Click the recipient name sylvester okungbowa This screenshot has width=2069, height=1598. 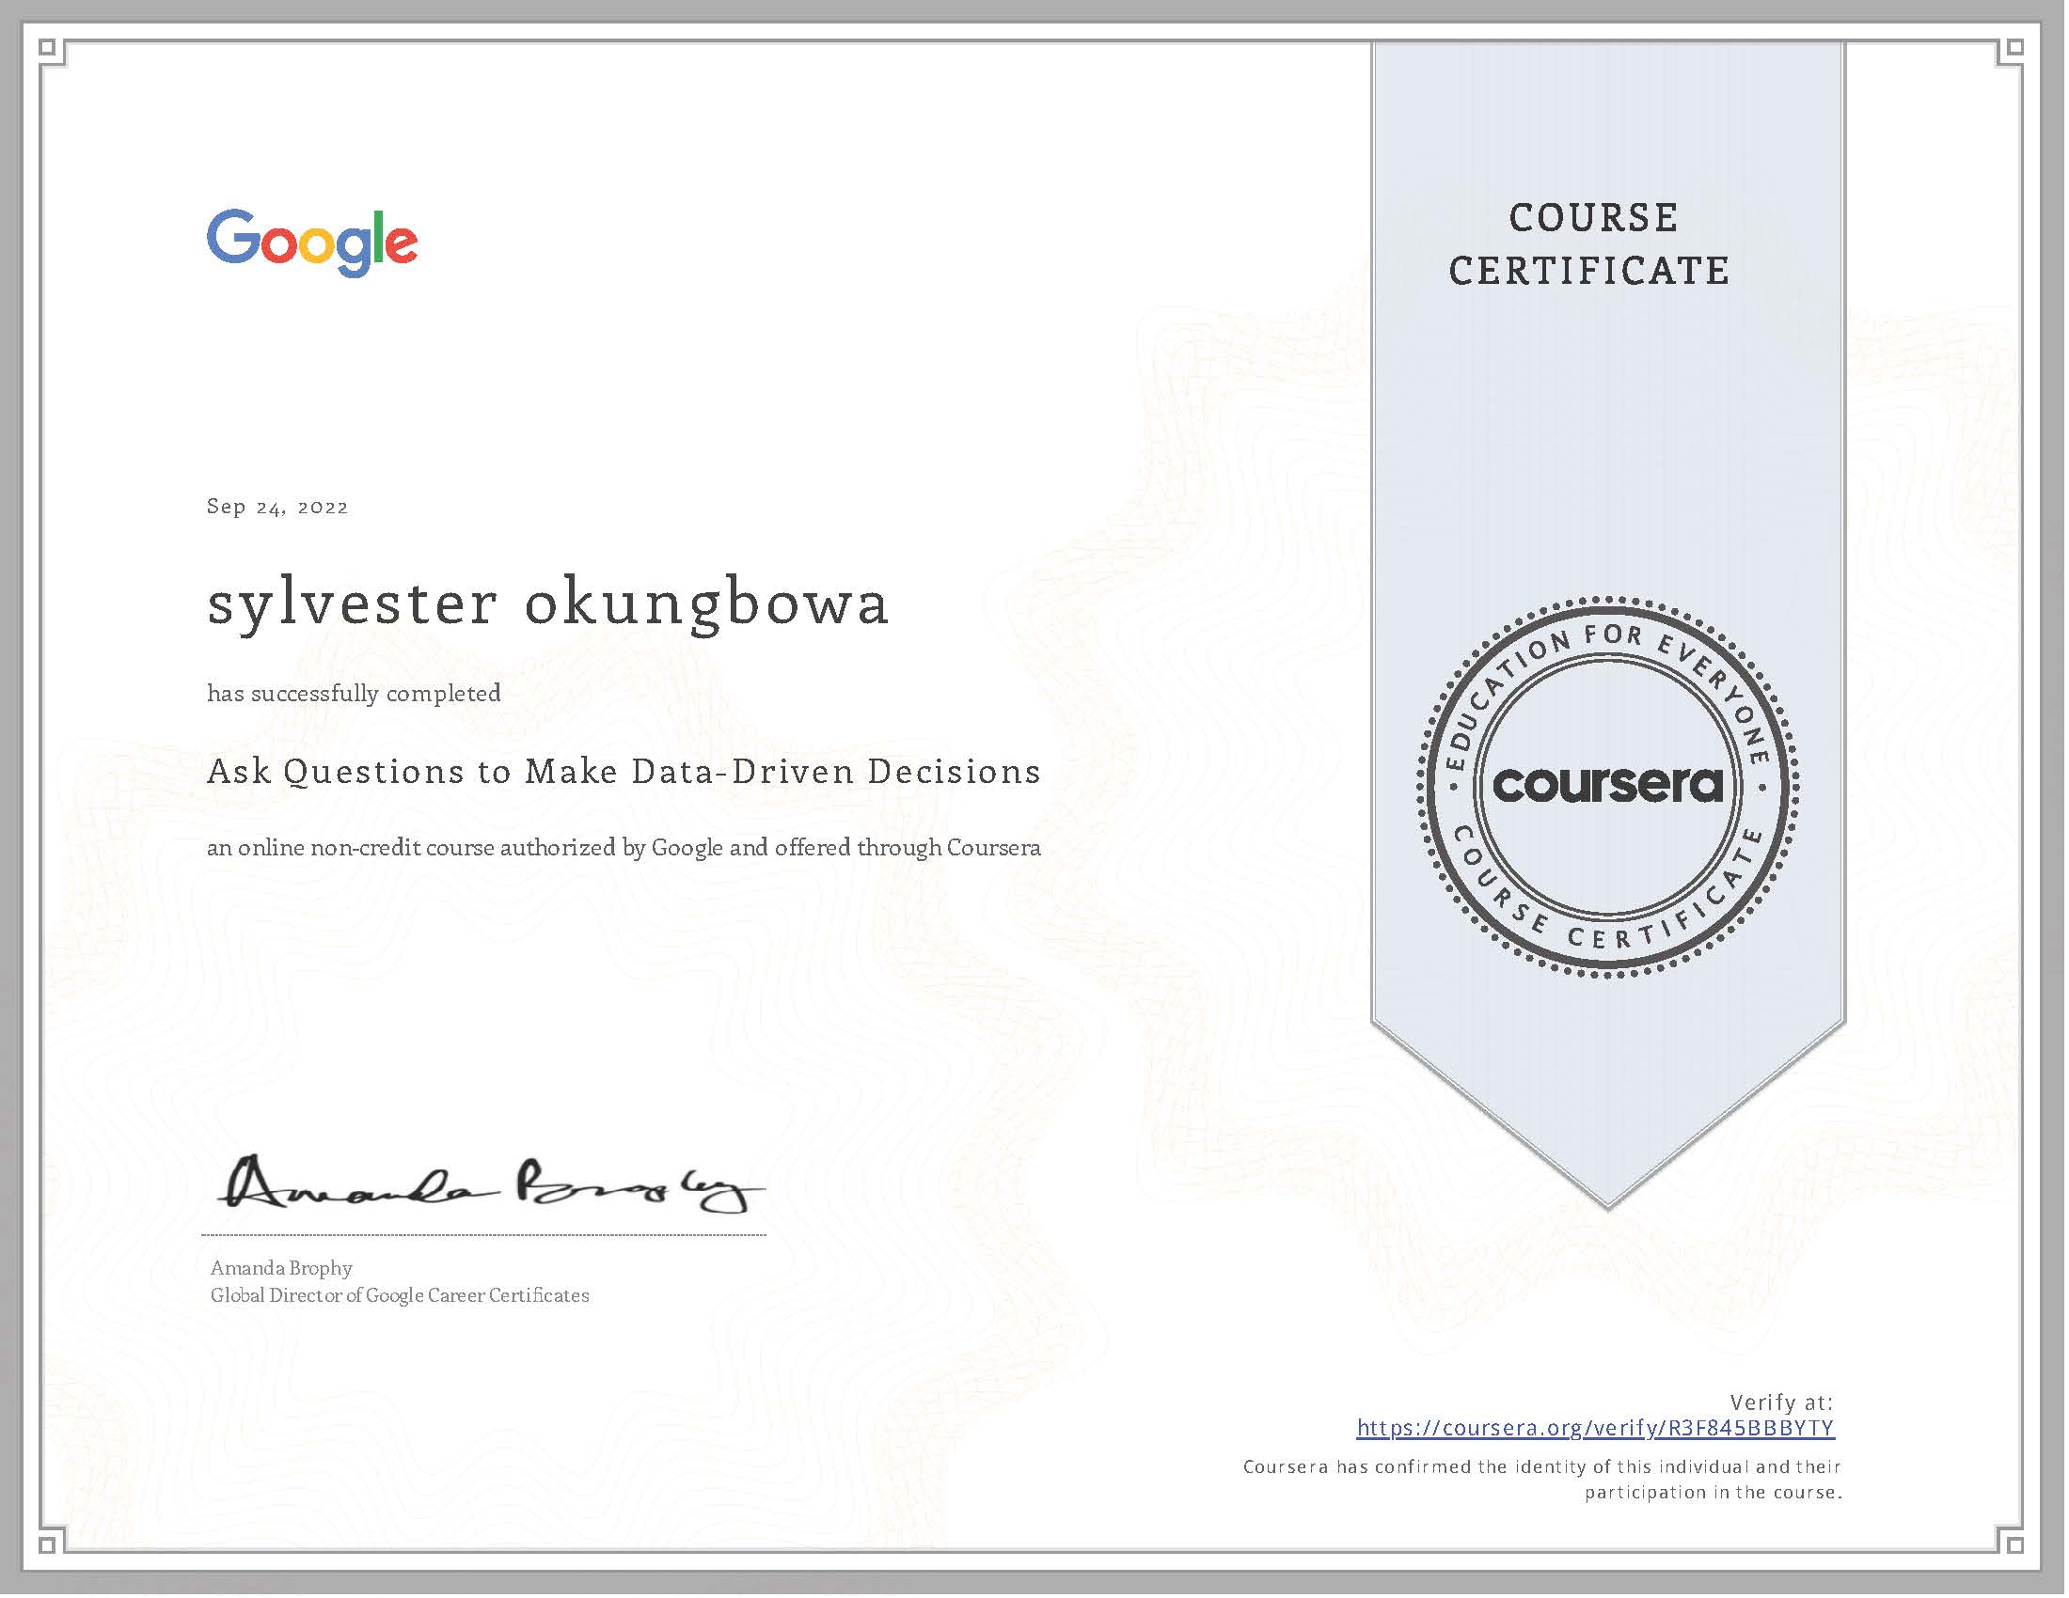tap(548, 605)
